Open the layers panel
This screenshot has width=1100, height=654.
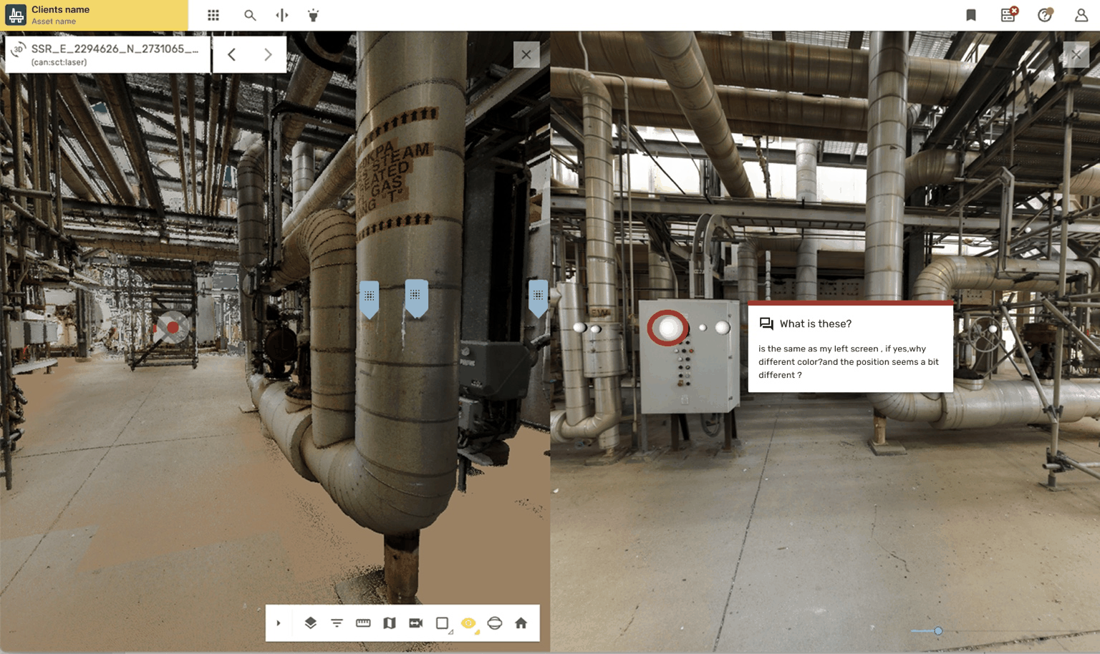310,623
